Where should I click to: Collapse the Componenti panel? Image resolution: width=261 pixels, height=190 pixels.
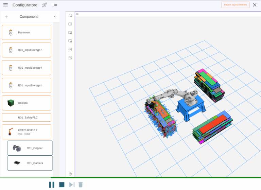[x=55, y=17]
